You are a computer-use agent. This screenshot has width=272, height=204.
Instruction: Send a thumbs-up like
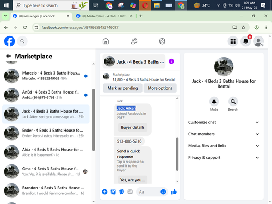pyautogui.click(x=174, y=191)
